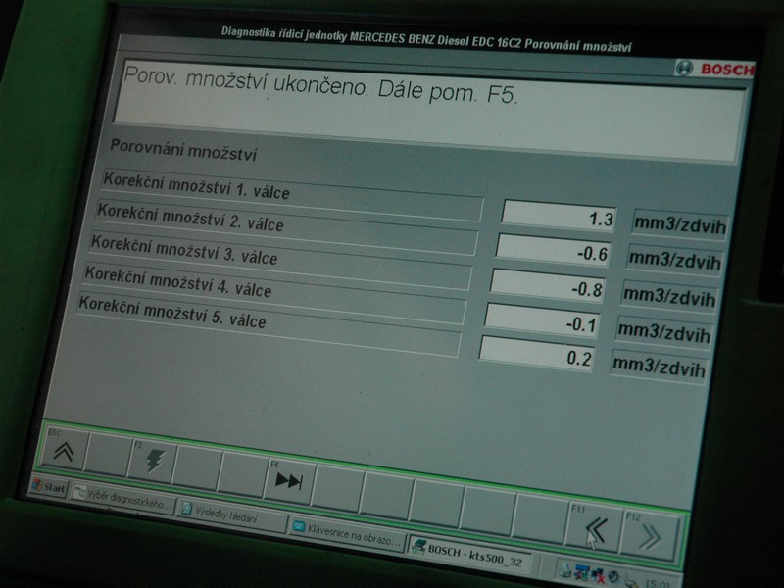The width and height of the screenshot is (784, 588).
Task: Click the network icon with red X in tray
Action: 597,575
